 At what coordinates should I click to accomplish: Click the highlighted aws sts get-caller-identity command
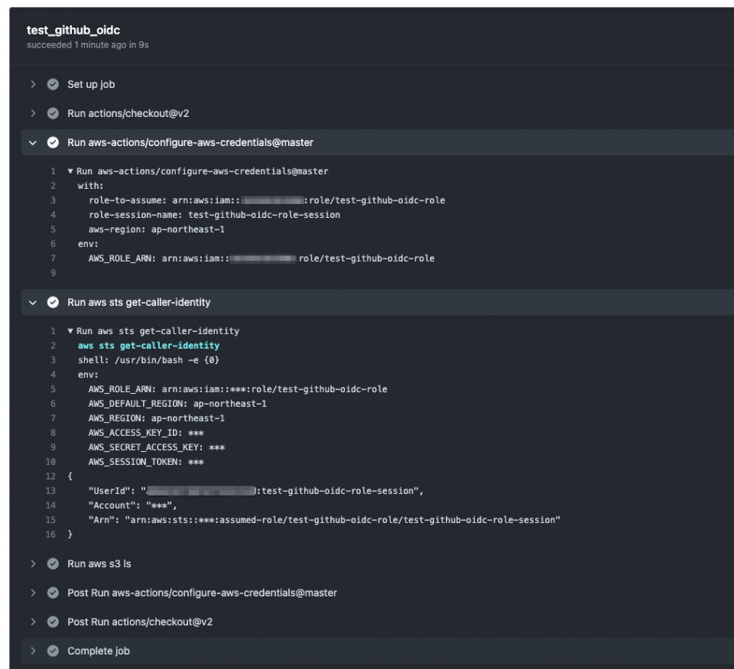point(148,346)
